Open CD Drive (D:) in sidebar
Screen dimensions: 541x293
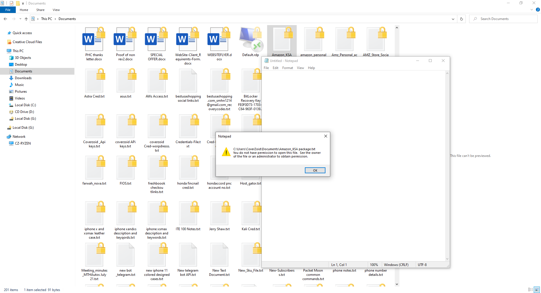(x=24, y=112)
